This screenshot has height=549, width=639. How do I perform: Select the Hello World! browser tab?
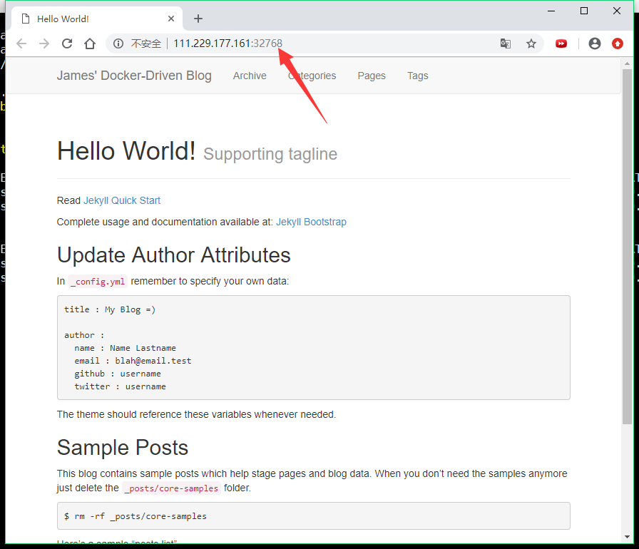(x=97, y=19)
